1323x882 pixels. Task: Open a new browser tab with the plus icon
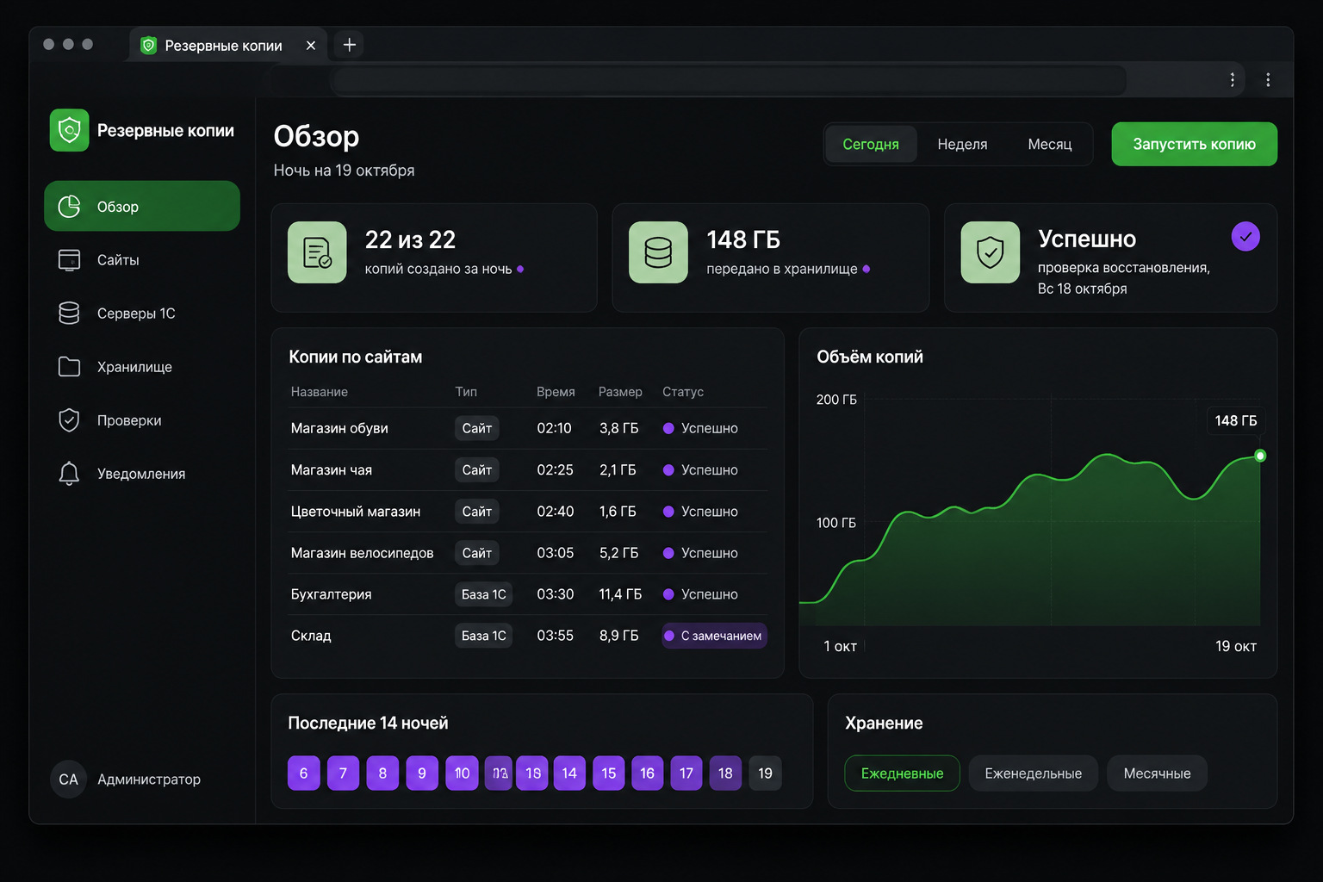[x=350, y=45]
